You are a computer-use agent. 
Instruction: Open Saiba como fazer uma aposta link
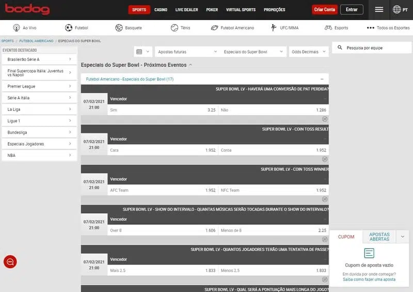pos(369,279)
